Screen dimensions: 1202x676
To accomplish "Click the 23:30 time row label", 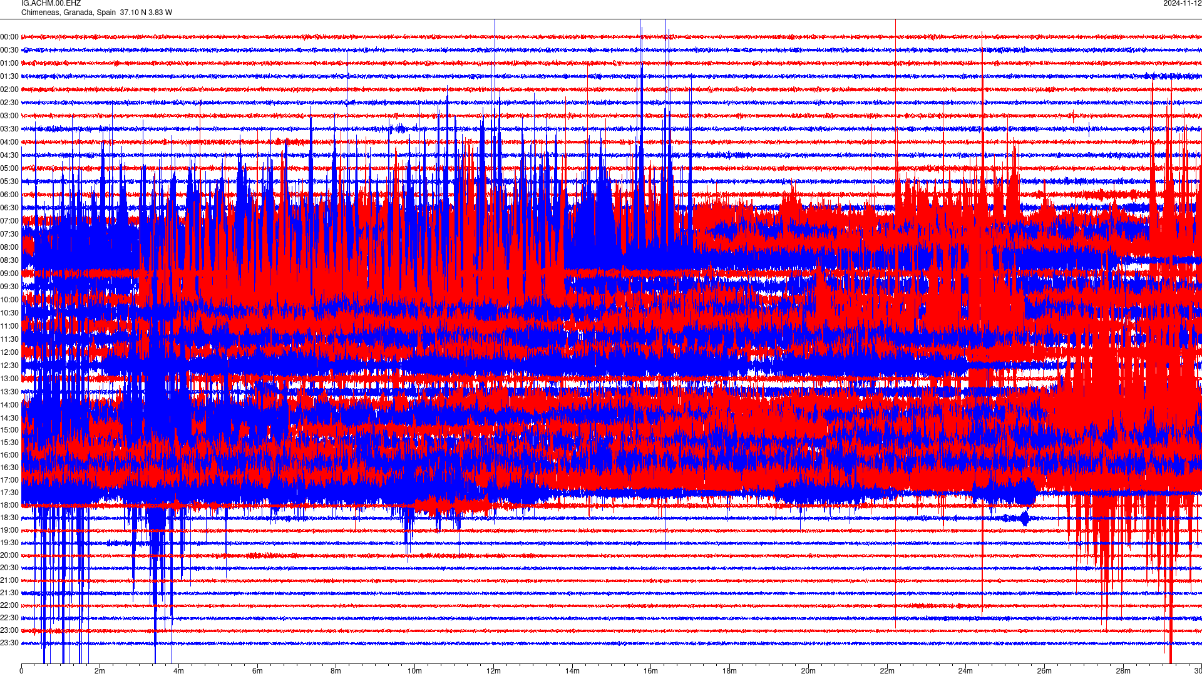I will (x=9, y=643).
